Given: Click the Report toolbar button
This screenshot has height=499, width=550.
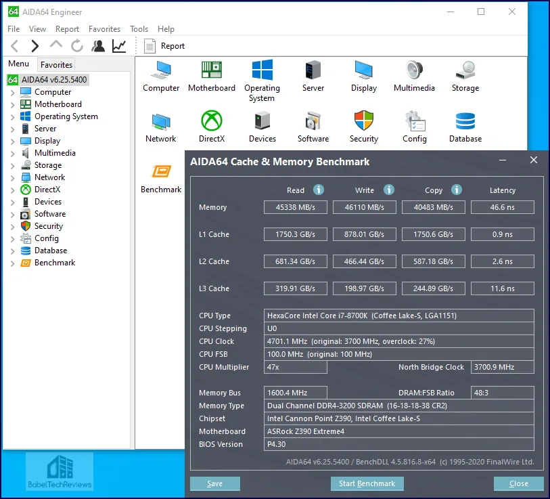Looking at the screenshot, I should pos(164,46).
